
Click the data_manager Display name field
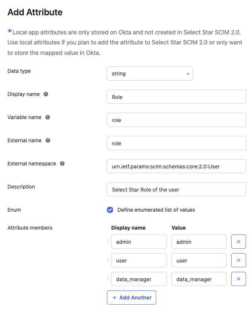[139, 279]
